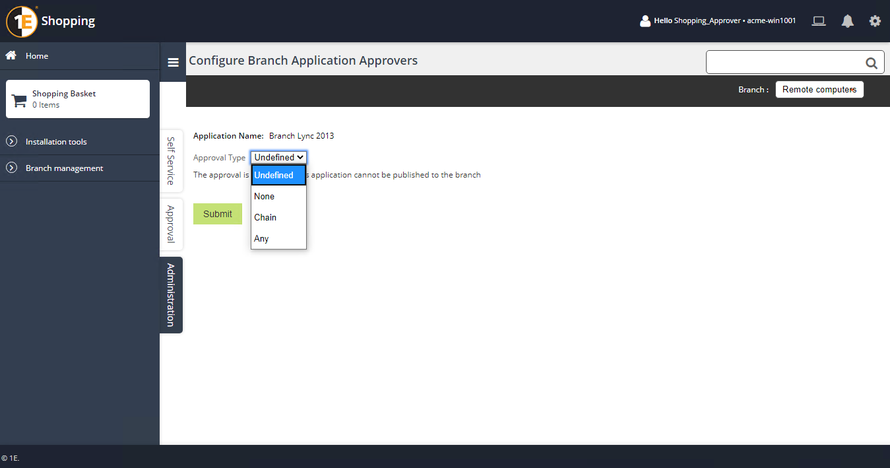Toggle the hamburger menu icon

[174, 63]
